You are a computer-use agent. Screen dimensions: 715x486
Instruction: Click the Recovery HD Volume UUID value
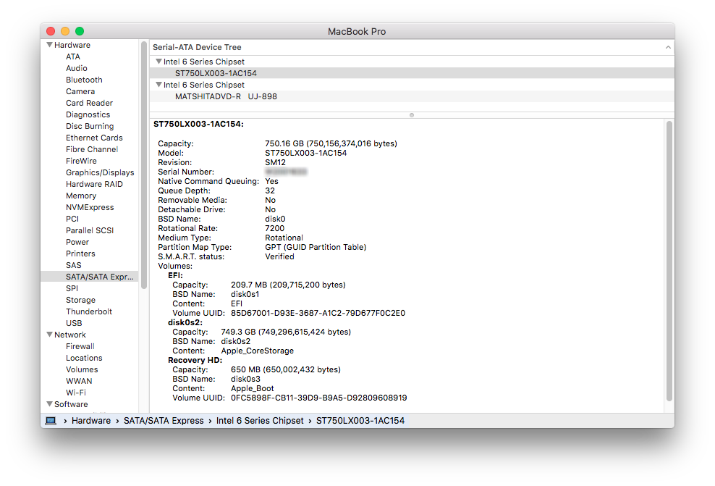[x=318, y=398]
